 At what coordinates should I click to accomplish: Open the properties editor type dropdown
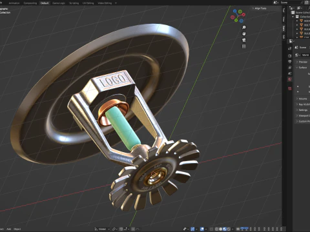tap(291, 41)
